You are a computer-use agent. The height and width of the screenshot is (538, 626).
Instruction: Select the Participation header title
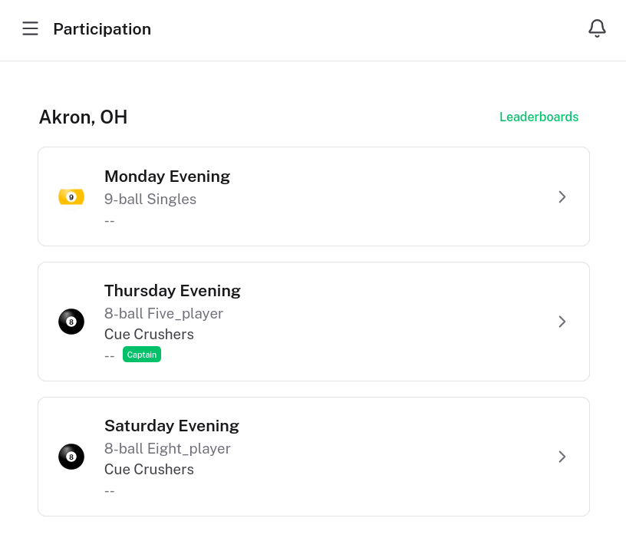click(x=102, y=29)
